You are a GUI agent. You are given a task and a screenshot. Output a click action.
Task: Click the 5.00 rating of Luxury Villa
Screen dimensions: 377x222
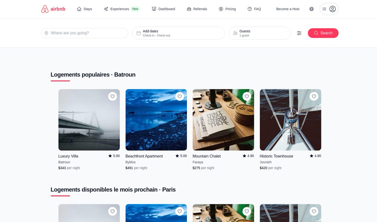click(114, 156)
